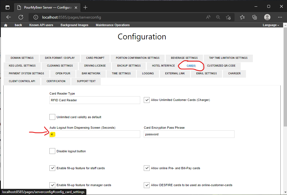Open the tab actions menu icon

point(7,7)
